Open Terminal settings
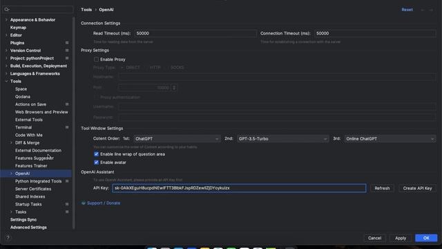 [23, 127]
